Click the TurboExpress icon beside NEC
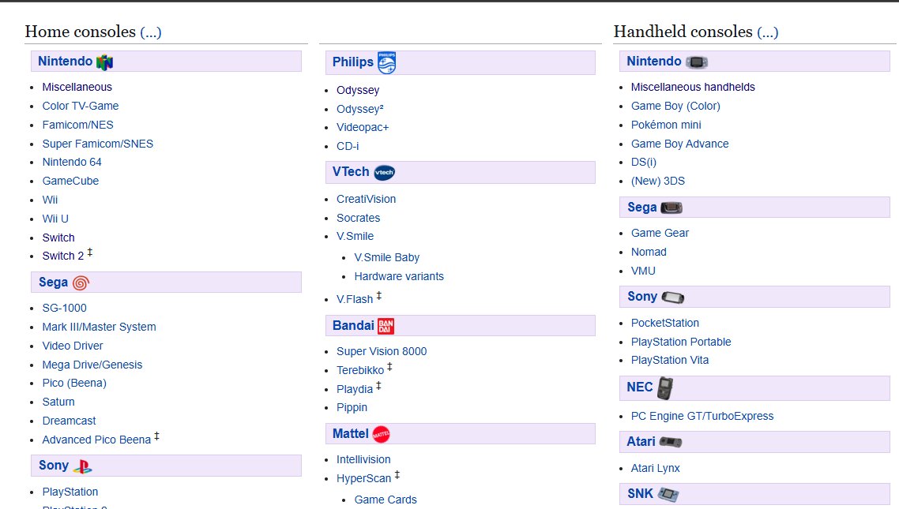The height and width of the screenshot is (509, 899). click(x=665, y=388)
